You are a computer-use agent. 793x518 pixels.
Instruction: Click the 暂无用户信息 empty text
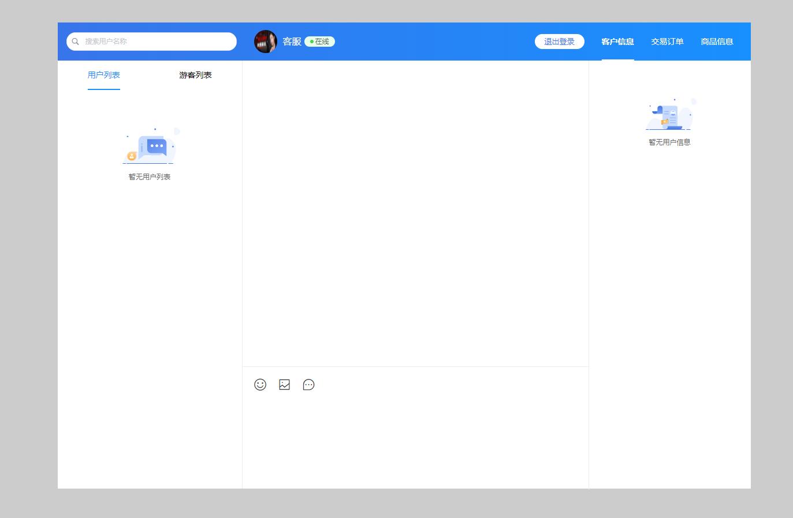[669, 142]
